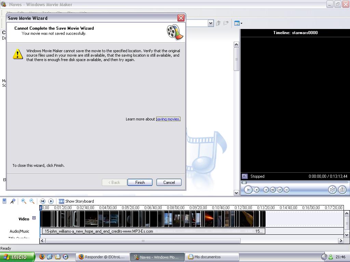This screenshot has height=262, width=350.
Task: Click the timeline scroll-left arrow
Action: [42, 241]
